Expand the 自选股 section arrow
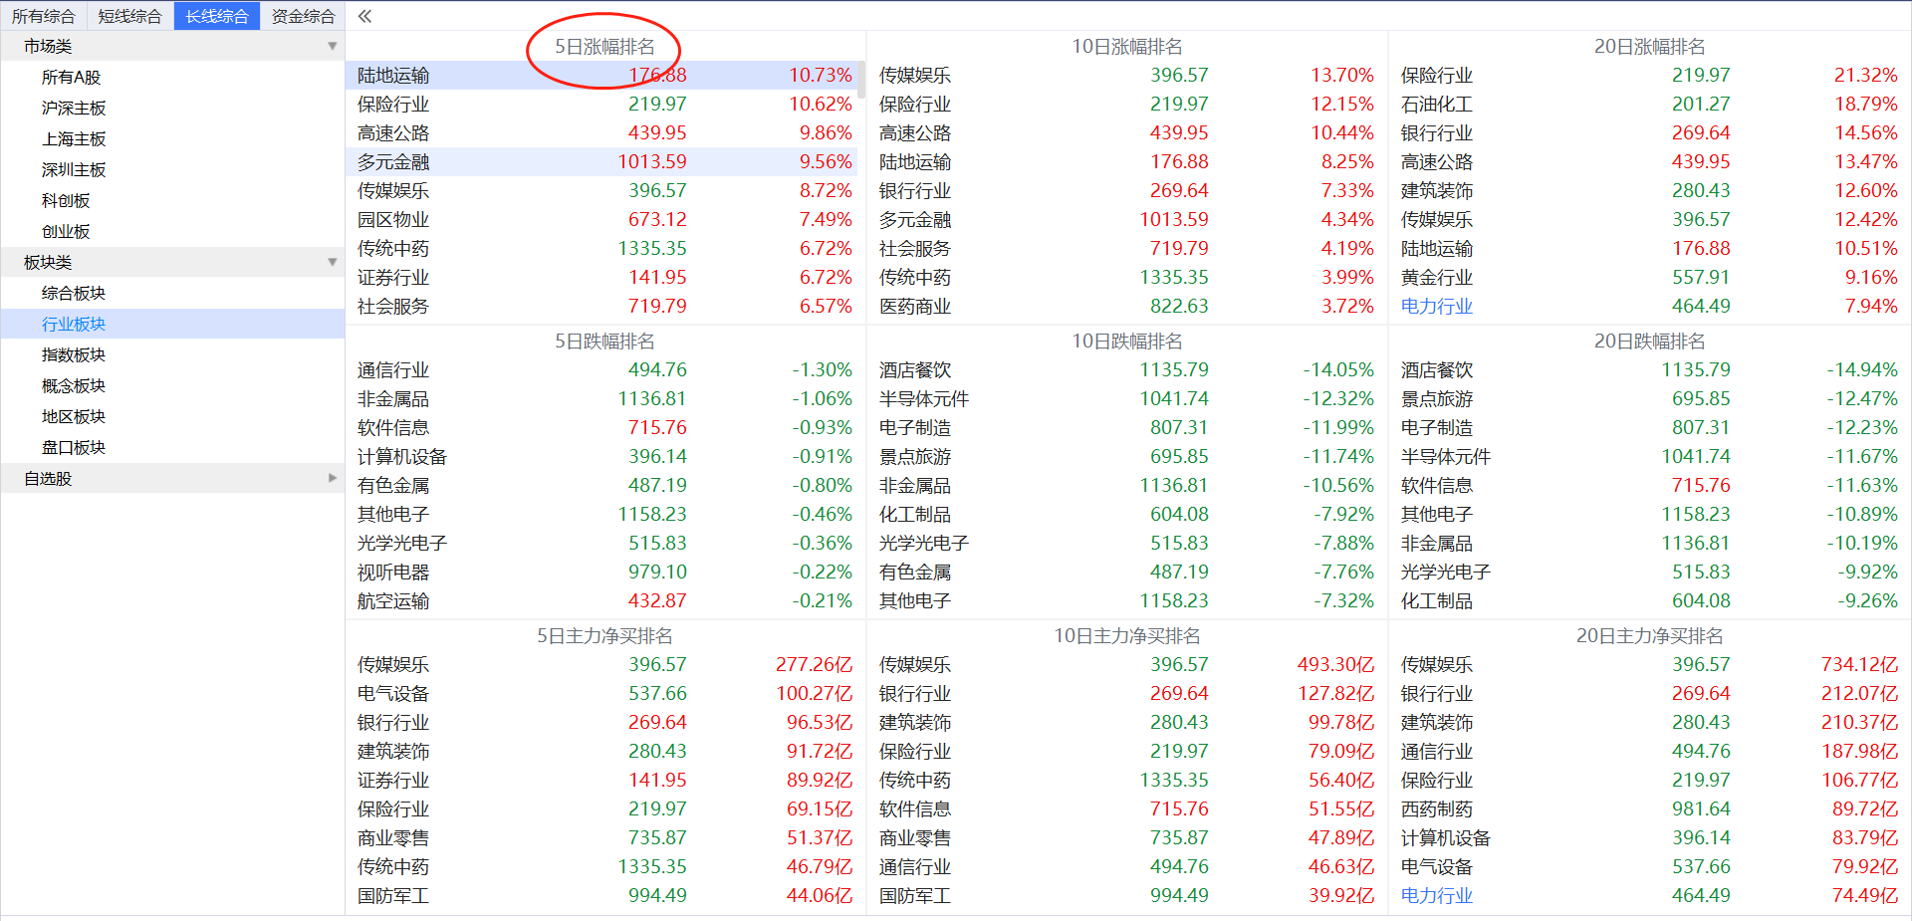 tap(333, 478)
